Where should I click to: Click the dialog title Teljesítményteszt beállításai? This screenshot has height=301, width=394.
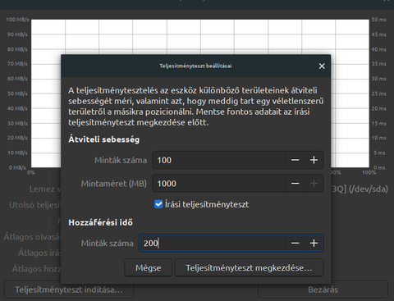click(195, 66)
